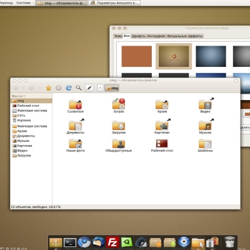
Task: Click the green Ubuntu-logo icon in the dock
Action: 127,242
